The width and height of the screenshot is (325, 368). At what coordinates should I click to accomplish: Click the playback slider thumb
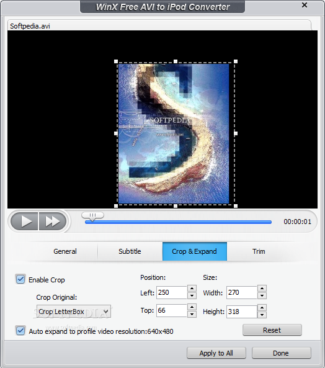point(92,216)
